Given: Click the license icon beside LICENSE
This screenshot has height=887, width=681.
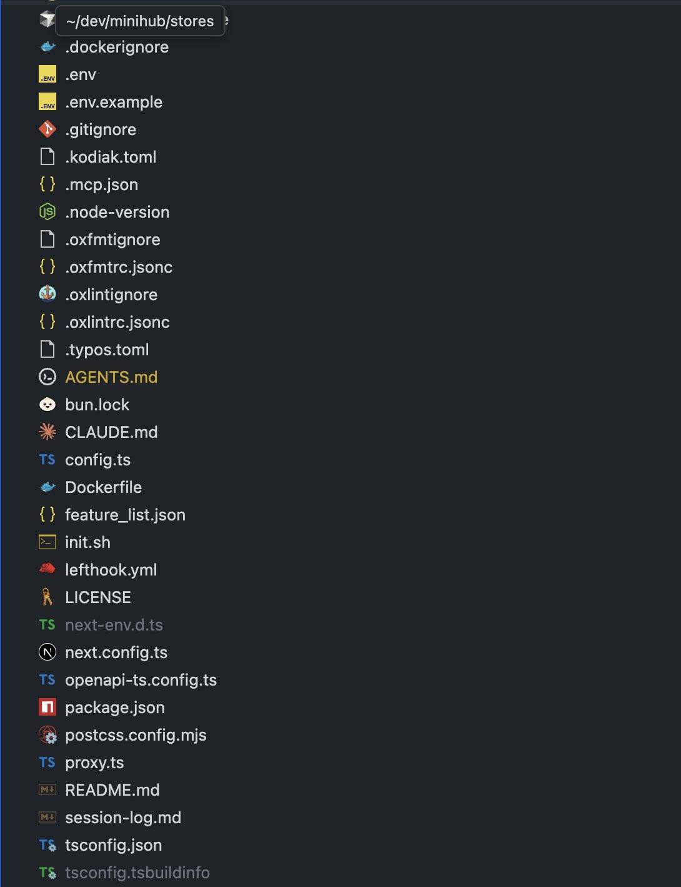Looking at the screenshot, I should tap(47, 597).
